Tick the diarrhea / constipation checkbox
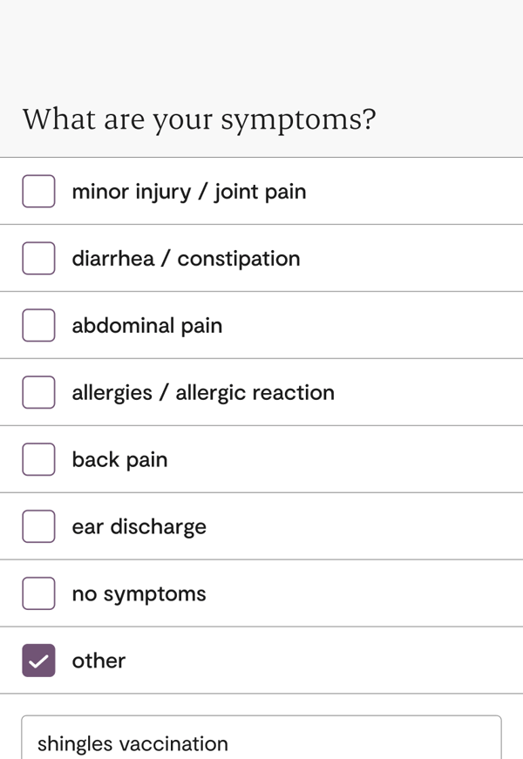The width and height of the screenshot is (523, 759). pos(38,258)
